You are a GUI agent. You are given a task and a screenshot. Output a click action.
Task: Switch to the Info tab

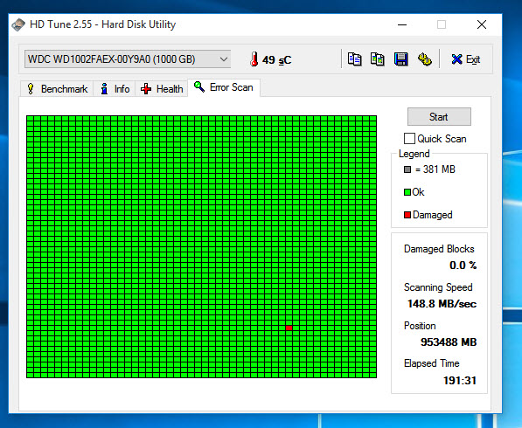click(x=115, y=89)
